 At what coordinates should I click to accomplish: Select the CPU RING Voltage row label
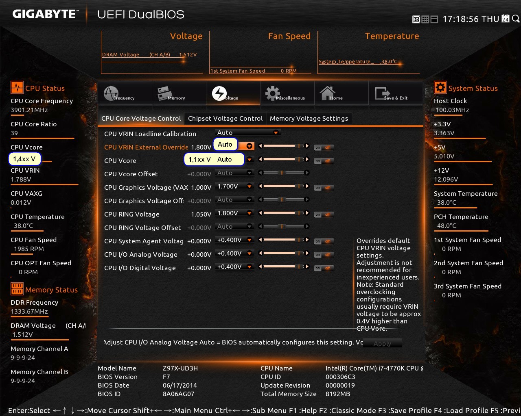coord(132,214)
